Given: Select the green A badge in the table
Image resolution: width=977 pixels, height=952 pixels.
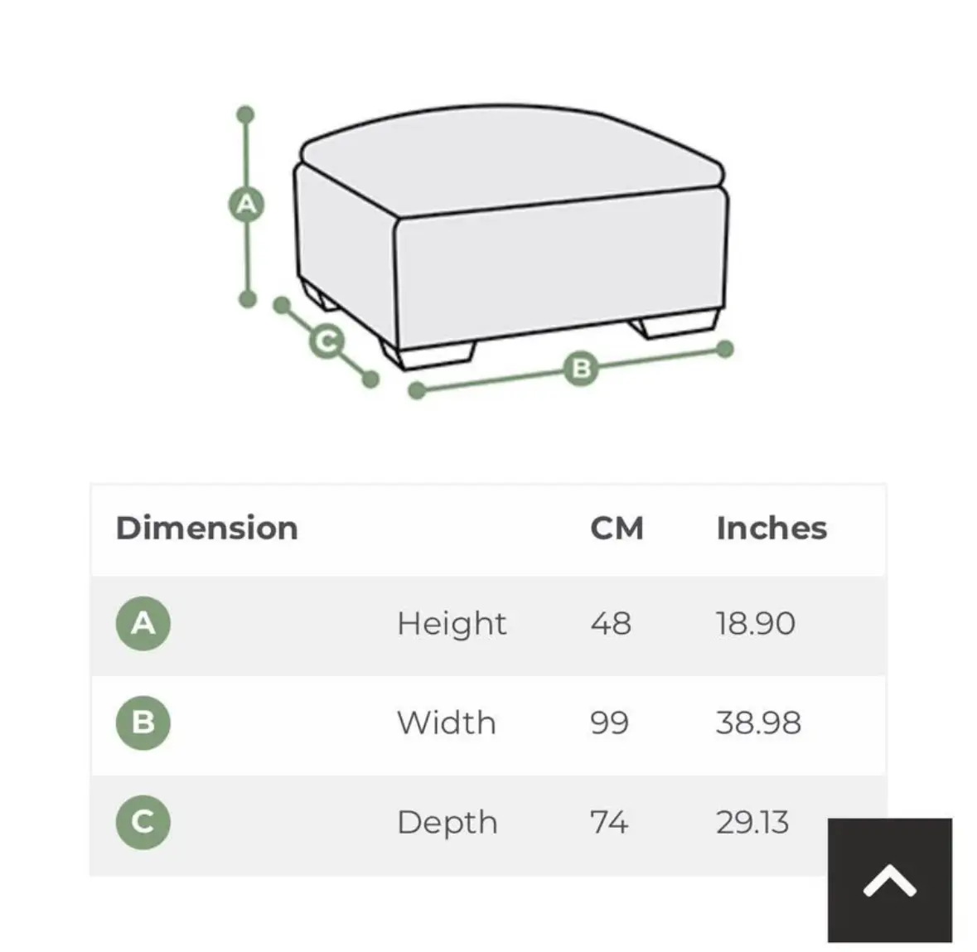Looking at the screenshot, I should point(143,623).
